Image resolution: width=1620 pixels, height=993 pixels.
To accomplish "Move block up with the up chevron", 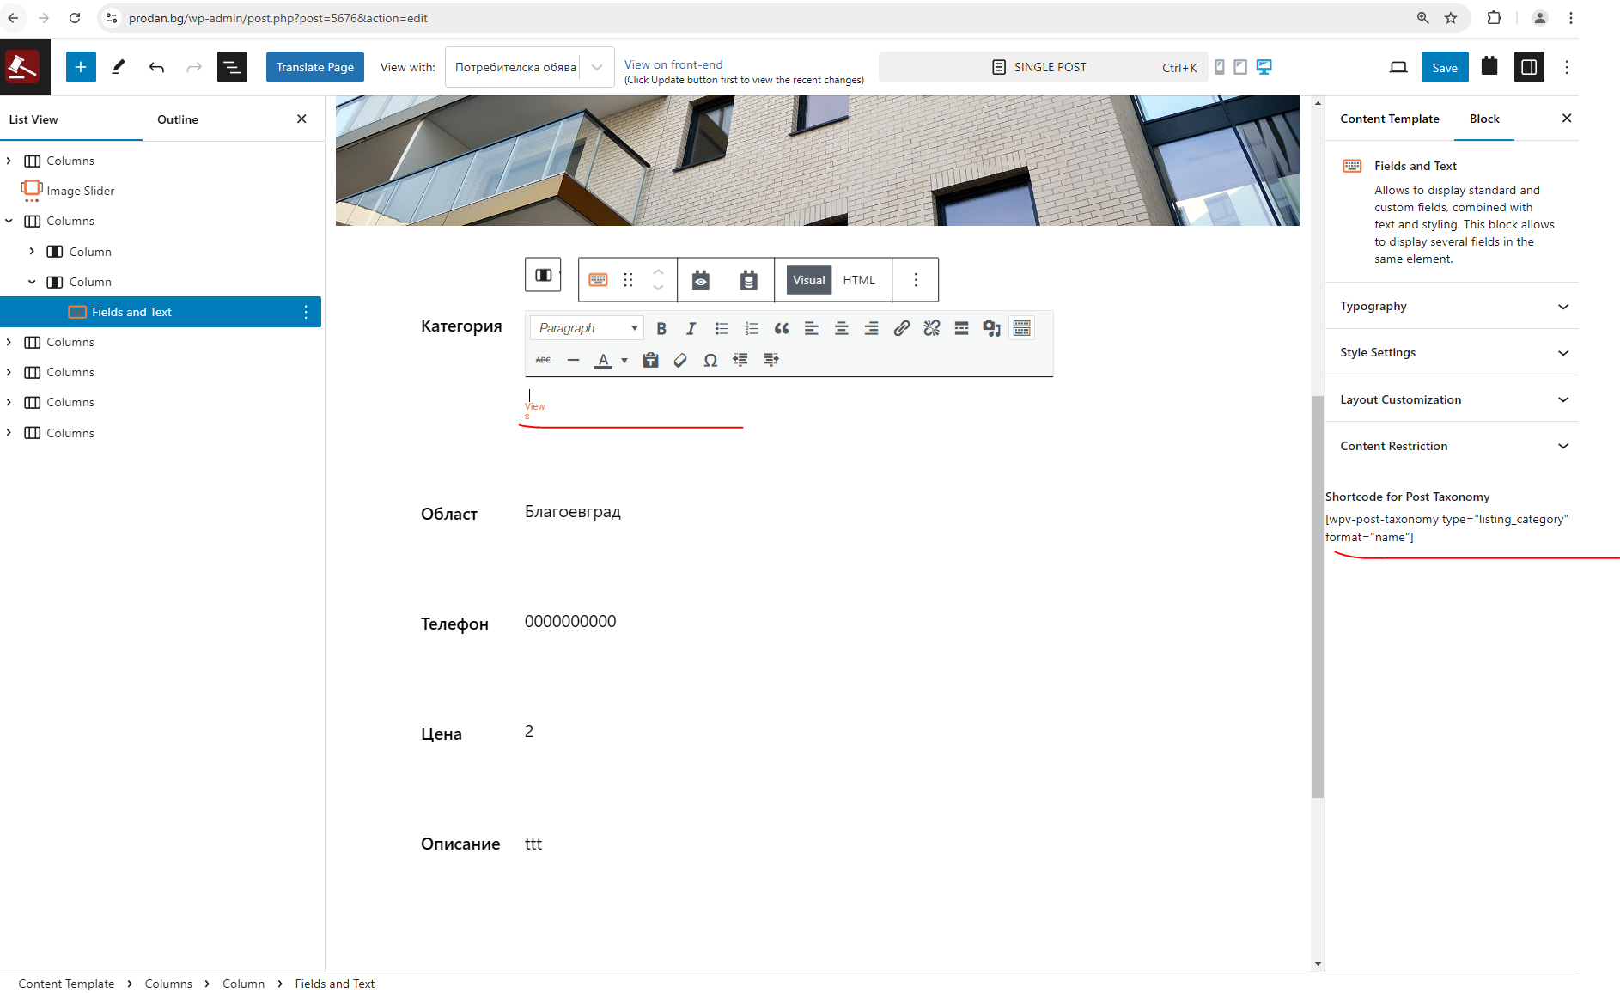I will (x=658, y=271).
